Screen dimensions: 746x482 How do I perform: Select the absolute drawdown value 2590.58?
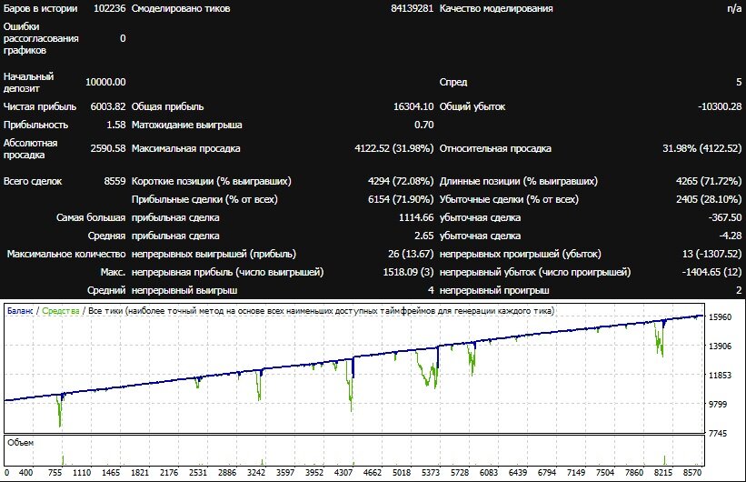pyautogui.click(x=108, y=148)
